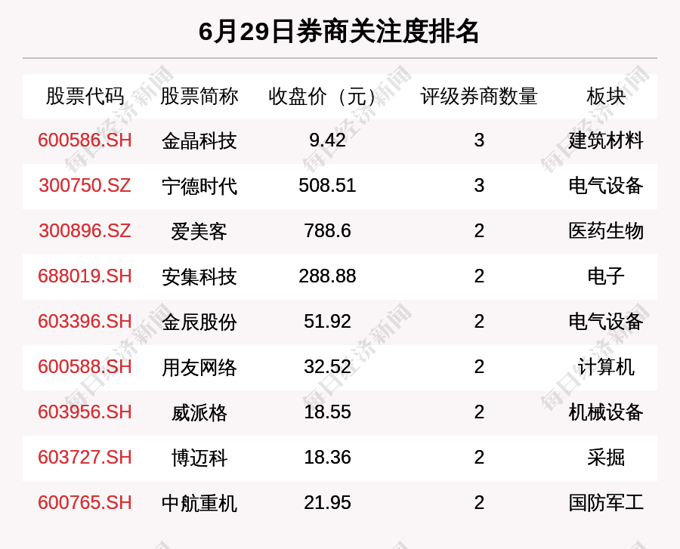Select the 板块 column header
The image size is (680, 549).
tap(606, 97)
